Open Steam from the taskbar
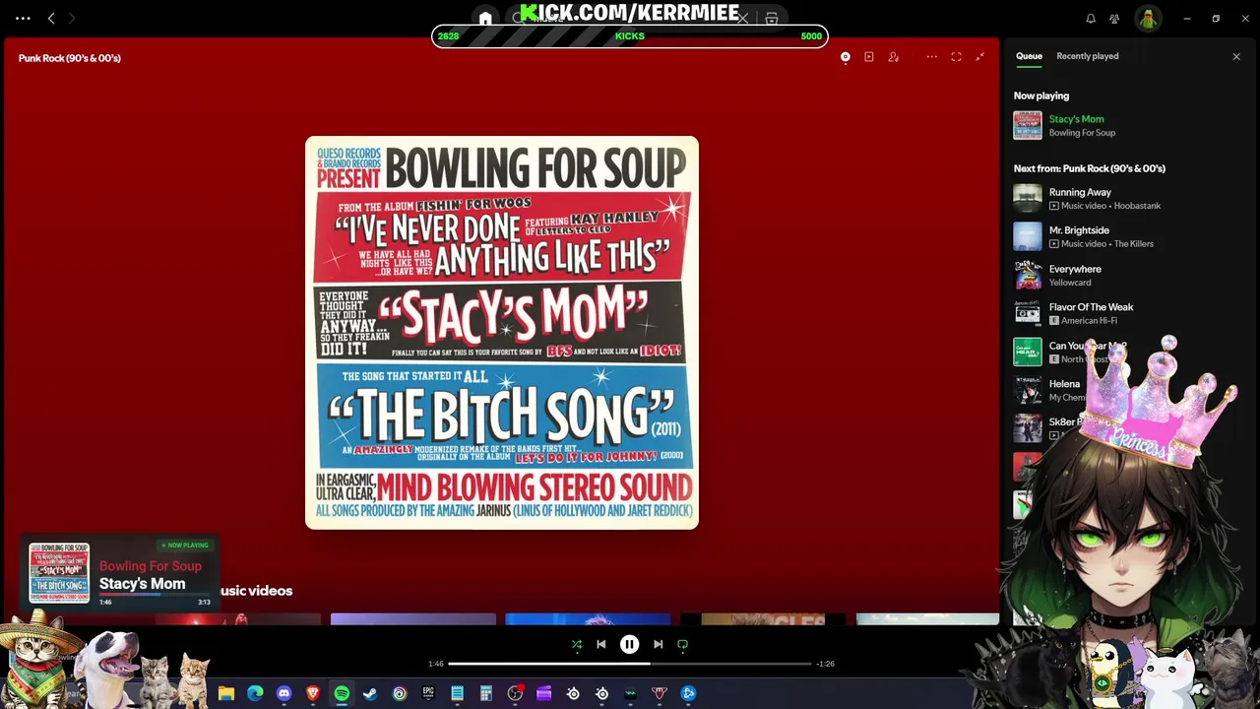Image resolution: width=1260 pixels, height=709 pixels. click(x=370, y=694)
